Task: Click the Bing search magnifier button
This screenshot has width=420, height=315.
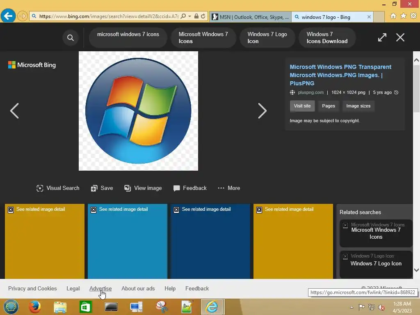Action: [71, 38]
